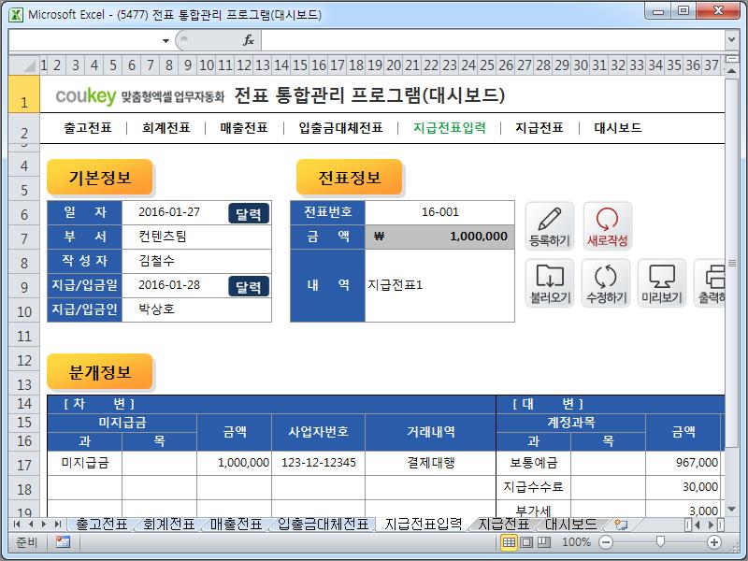Click the 등록하기 (register) pencil icon button
748x561 pixels.
550,226
